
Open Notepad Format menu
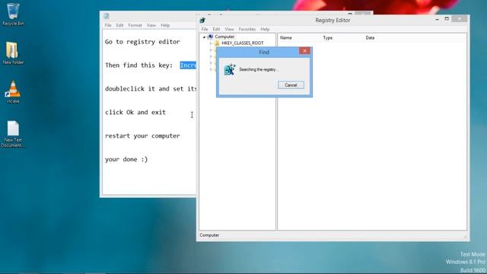coord(135,25)
